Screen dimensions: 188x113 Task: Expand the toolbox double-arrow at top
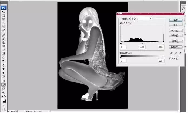1,3
